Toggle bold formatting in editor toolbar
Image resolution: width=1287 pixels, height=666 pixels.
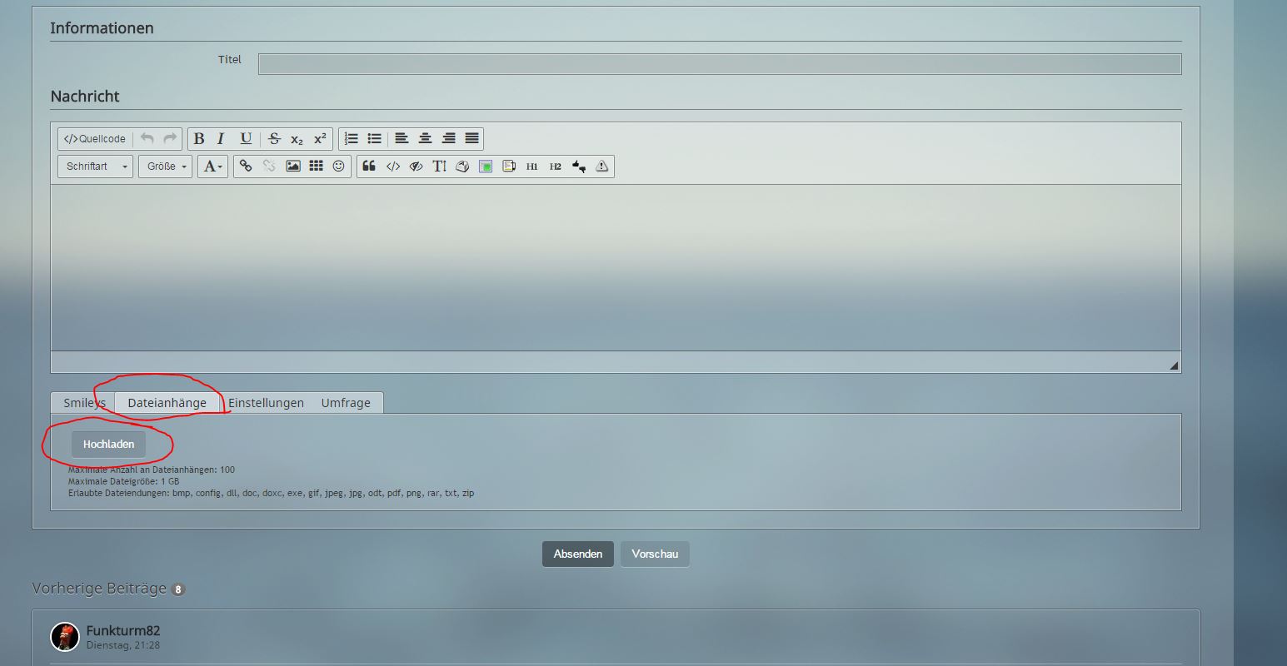(199, 139)
